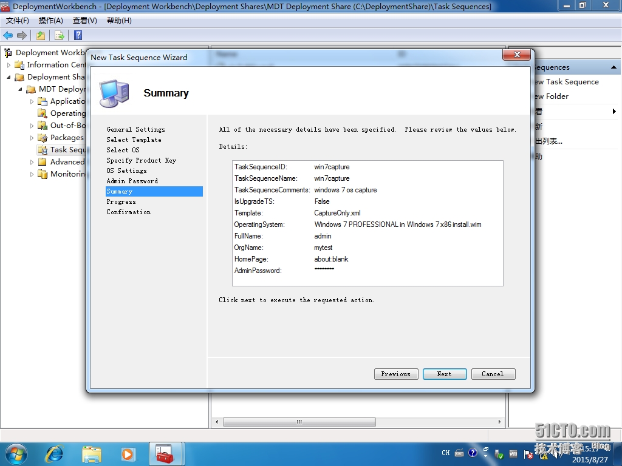622x466 pixels.
Task: Click the Admin Password wizard step
Action: coord(132,181)
